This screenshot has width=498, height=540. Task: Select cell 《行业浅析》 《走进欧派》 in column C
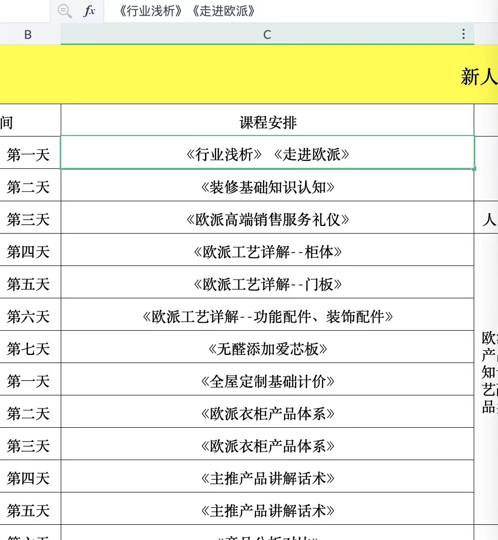pyautogui.click(x=267, y=153)
